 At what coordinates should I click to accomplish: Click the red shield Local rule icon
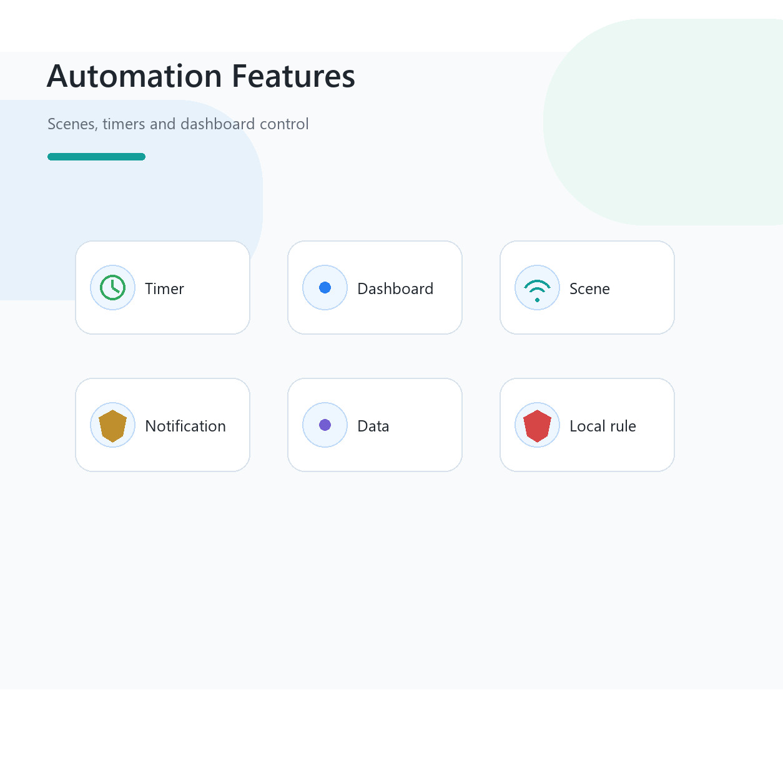(x=537, y=425)
